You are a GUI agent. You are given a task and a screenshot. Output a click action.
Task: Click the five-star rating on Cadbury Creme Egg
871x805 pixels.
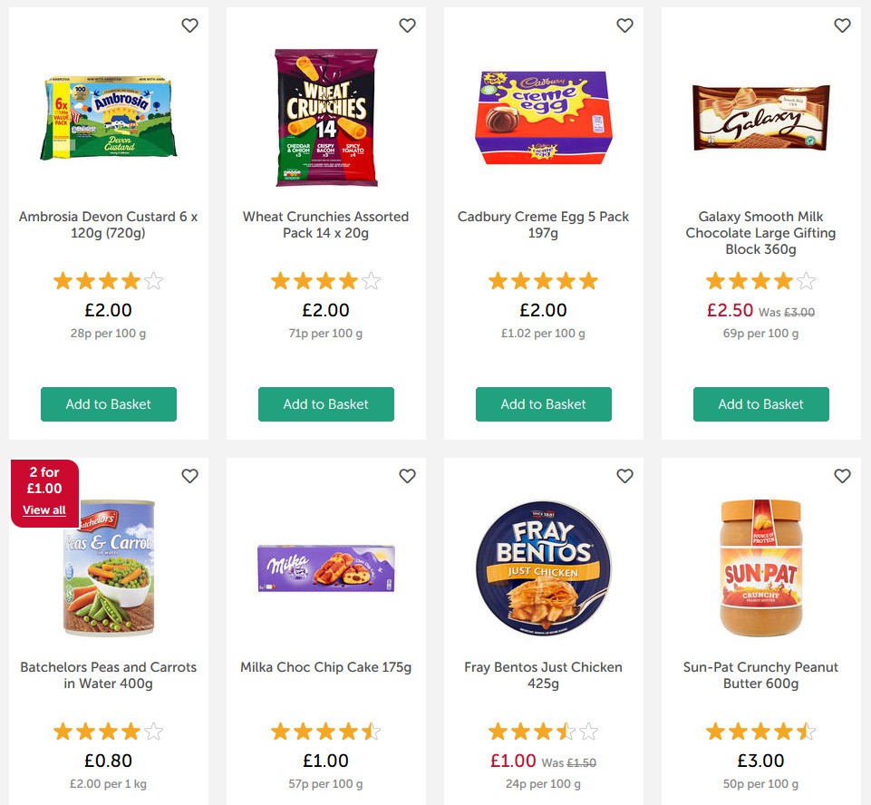pyautogui.click(x=543, y=280)
